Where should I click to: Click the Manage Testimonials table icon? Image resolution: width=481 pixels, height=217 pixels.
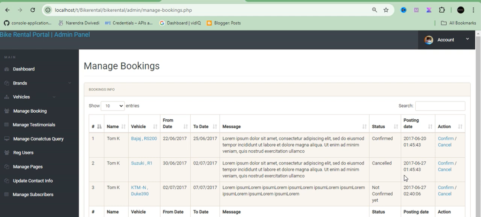click(7, 124)
